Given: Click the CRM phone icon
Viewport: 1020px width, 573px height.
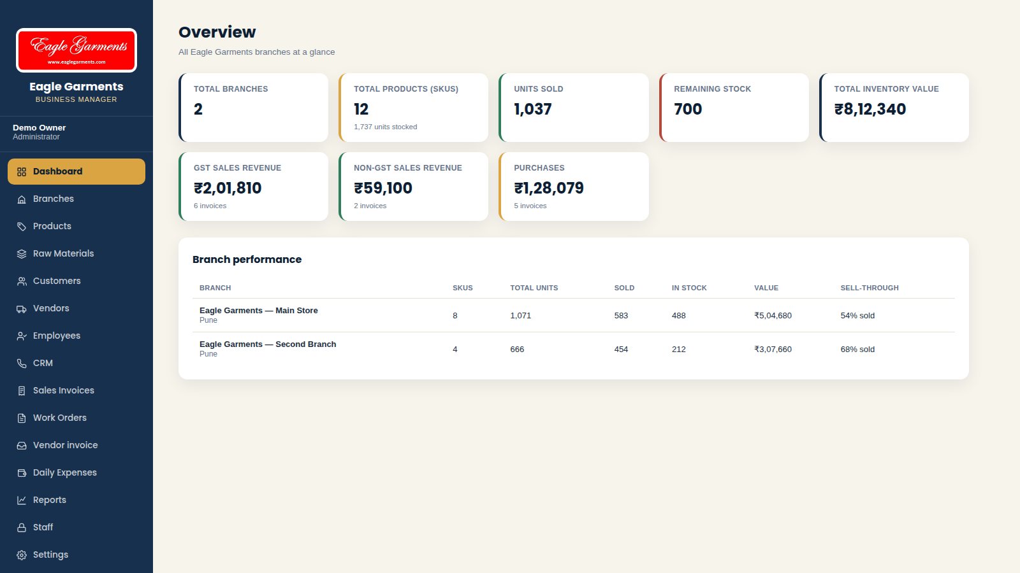Looking at the screenshot, I should tap(22, 364).
